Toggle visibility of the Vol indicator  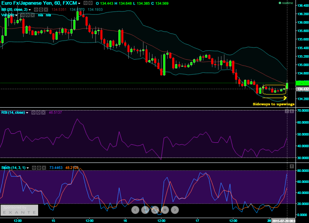[x=23, y=15]
